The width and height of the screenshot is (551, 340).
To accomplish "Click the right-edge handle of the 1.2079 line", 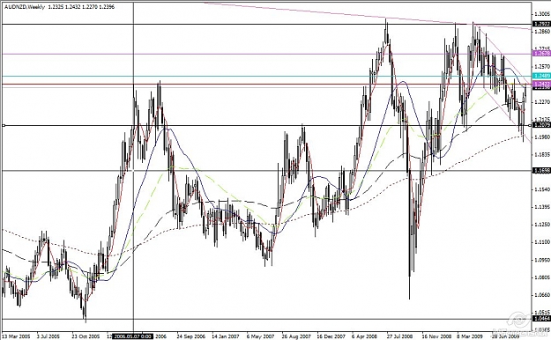I will point(530,125).
